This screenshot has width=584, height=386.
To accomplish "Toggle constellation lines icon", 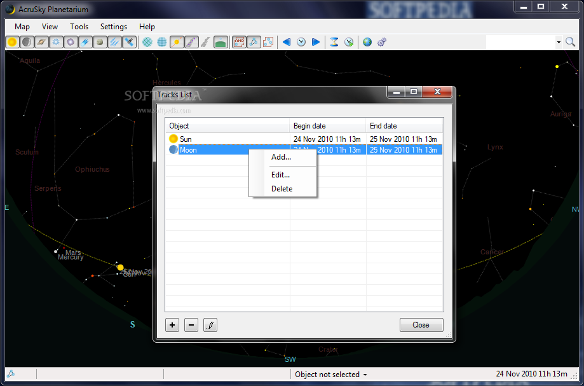I will 254,42.
